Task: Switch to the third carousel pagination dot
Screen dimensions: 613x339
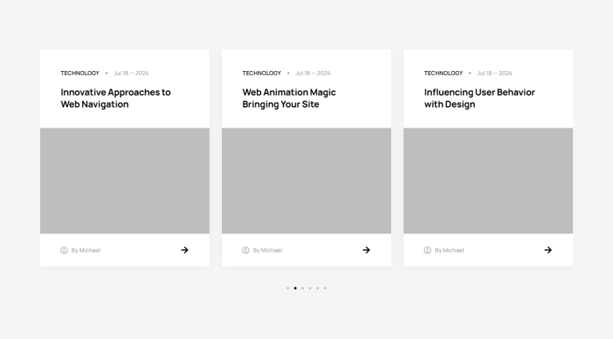Action: point(303,288)
